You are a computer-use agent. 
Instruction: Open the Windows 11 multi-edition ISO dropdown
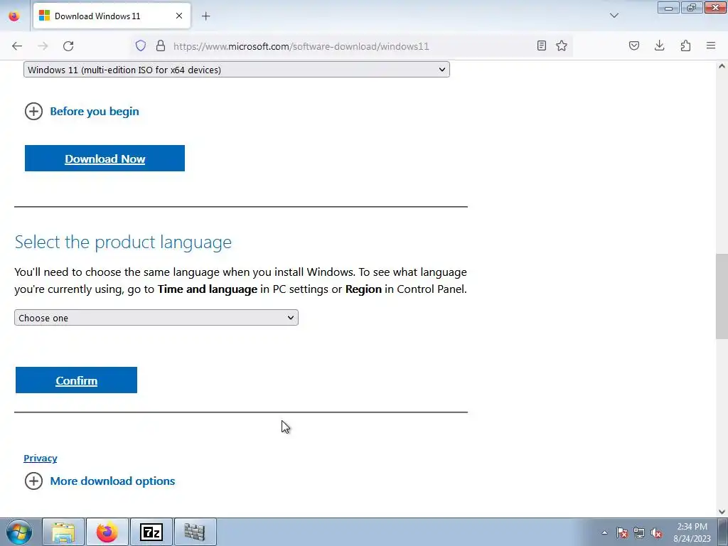[236, 70]
